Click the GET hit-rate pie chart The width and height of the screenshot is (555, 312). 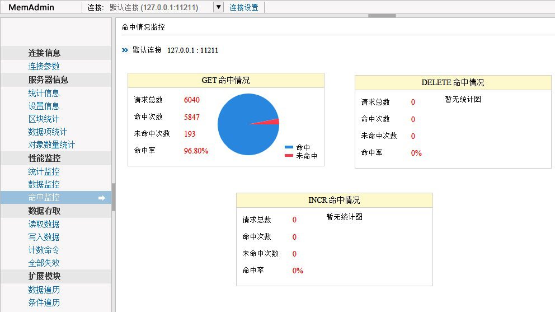click(248, 124)
